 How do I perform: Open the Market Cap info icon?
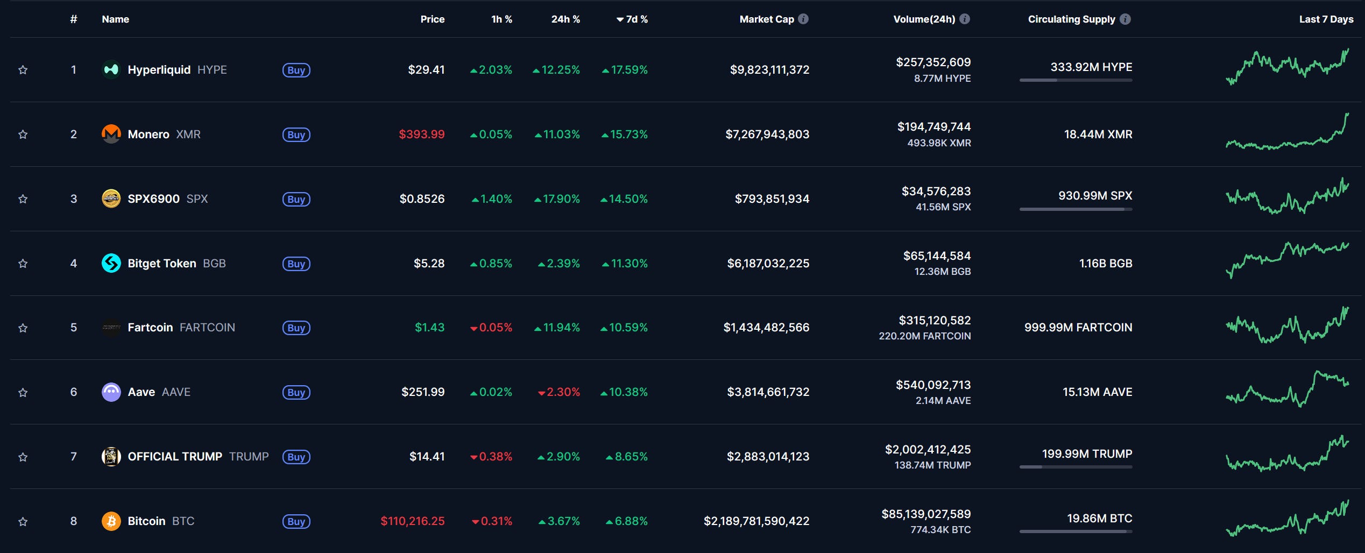(x=803, y=19)
